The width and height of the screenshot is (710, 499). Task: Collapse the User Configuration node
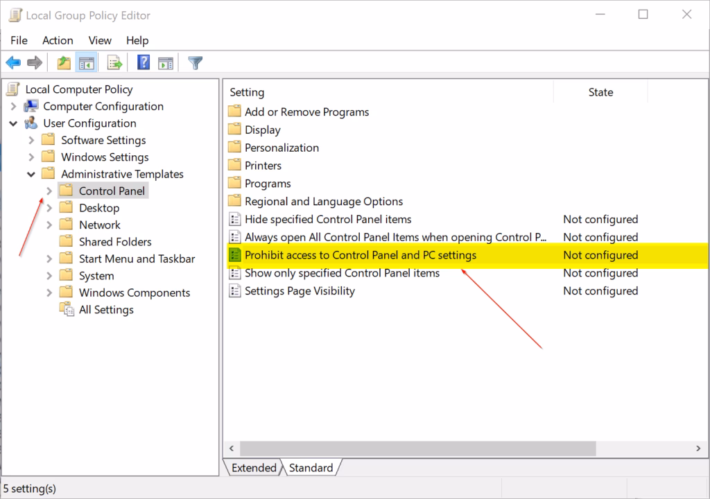tap(14, 123)
